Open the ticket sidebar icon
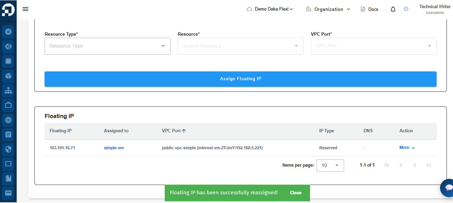This screenshot has width=453, height=203. point(9,164)
